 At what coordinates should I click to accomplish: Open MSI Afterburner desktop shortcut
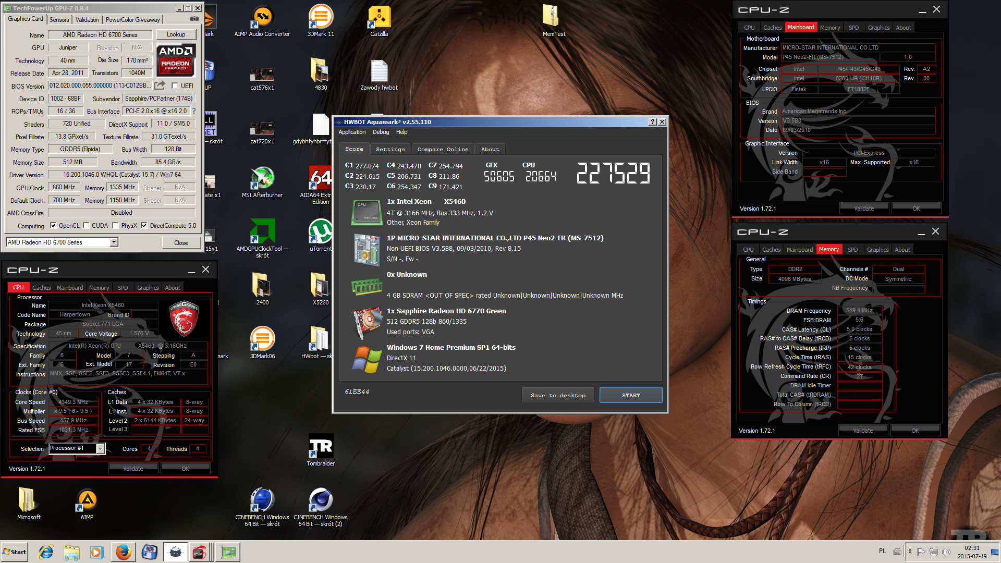262,182
